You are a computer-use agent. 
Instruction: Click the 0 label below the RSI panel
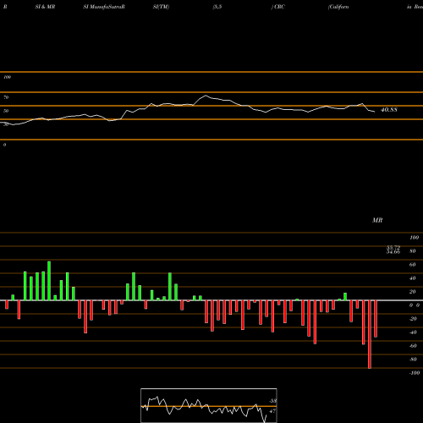point(4,145)
